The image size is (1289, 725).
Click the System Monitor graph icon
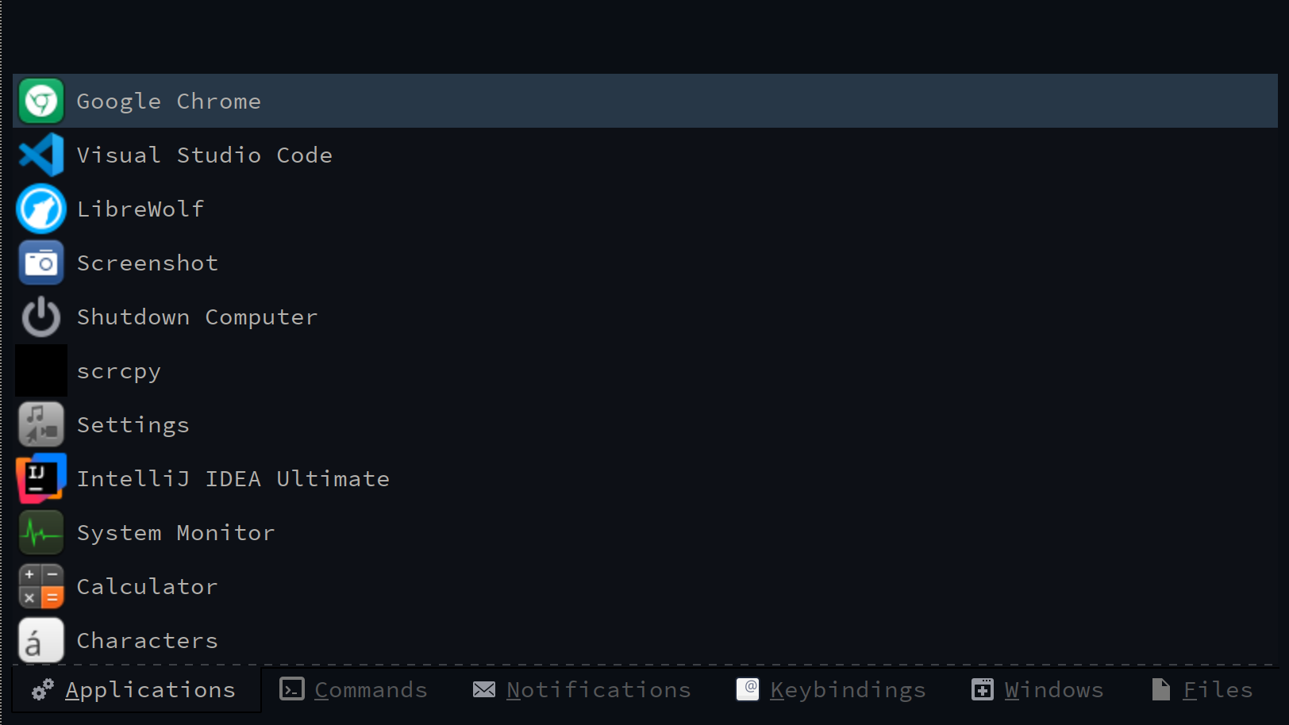pos(41,532)
